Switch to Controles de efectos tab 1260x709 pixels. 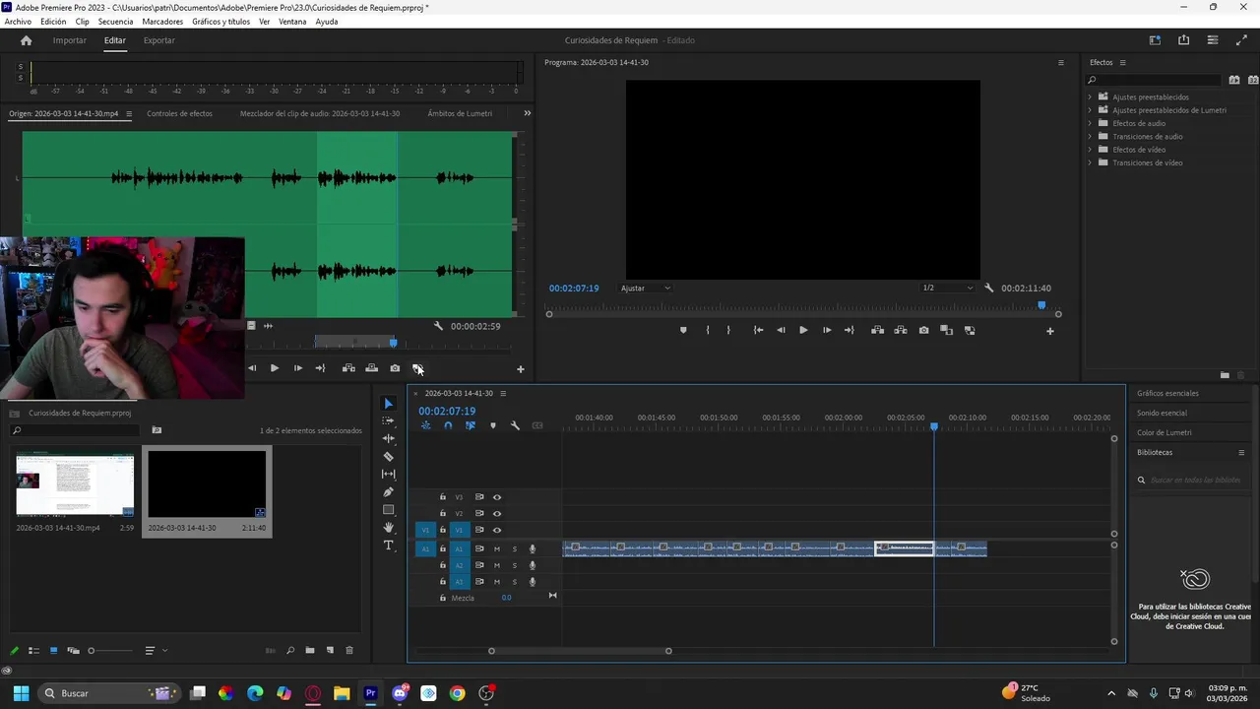click(179, 113)
